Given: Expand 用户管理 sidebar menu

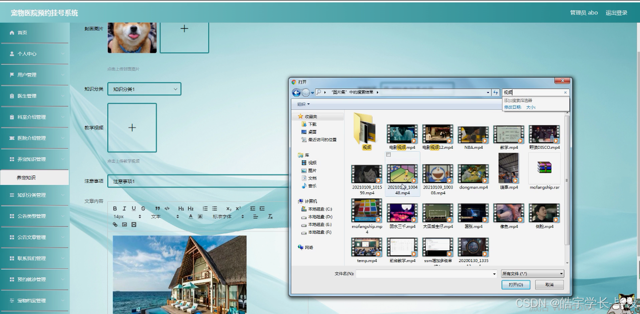Looking at the screenshot, I should (x=35, y=75).
